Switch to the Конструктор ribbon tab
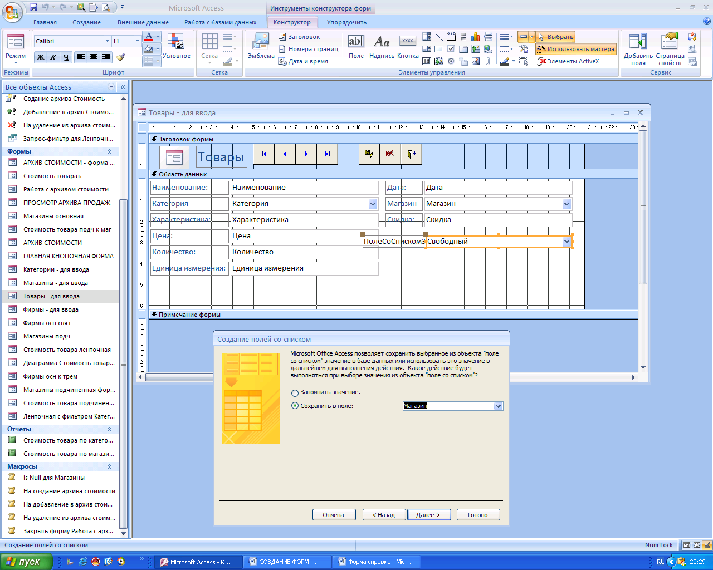 (292, 22)
